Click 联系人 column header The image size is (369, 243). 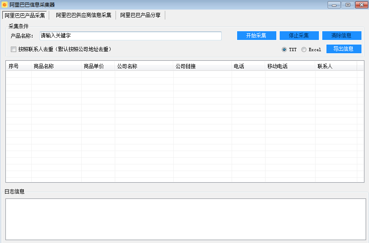(x=336, y=67)
